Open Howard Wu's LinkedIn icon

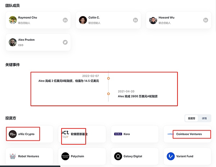pos(206,20)
